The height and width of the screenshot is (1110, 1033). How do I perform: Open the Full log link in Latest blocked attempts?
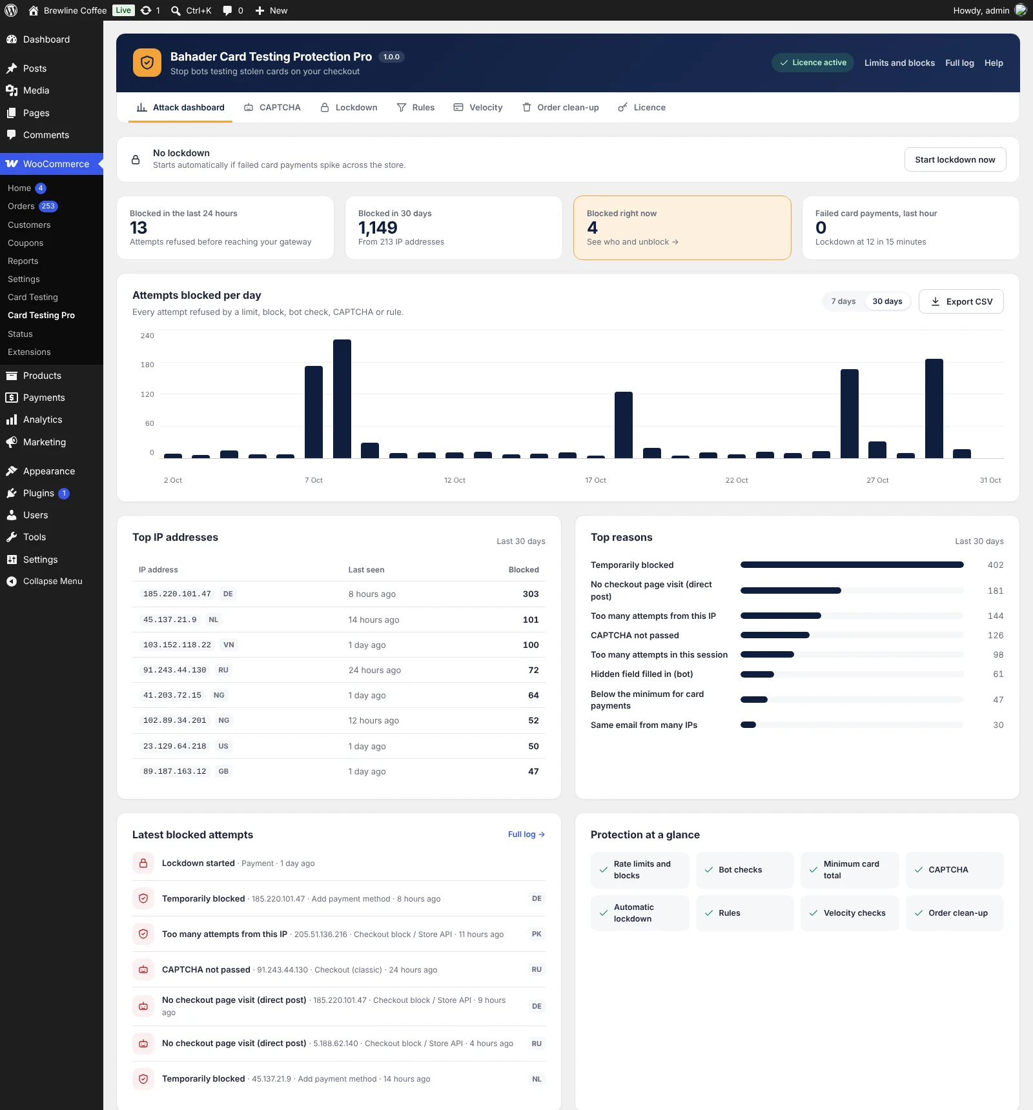[x=526, y=834]
